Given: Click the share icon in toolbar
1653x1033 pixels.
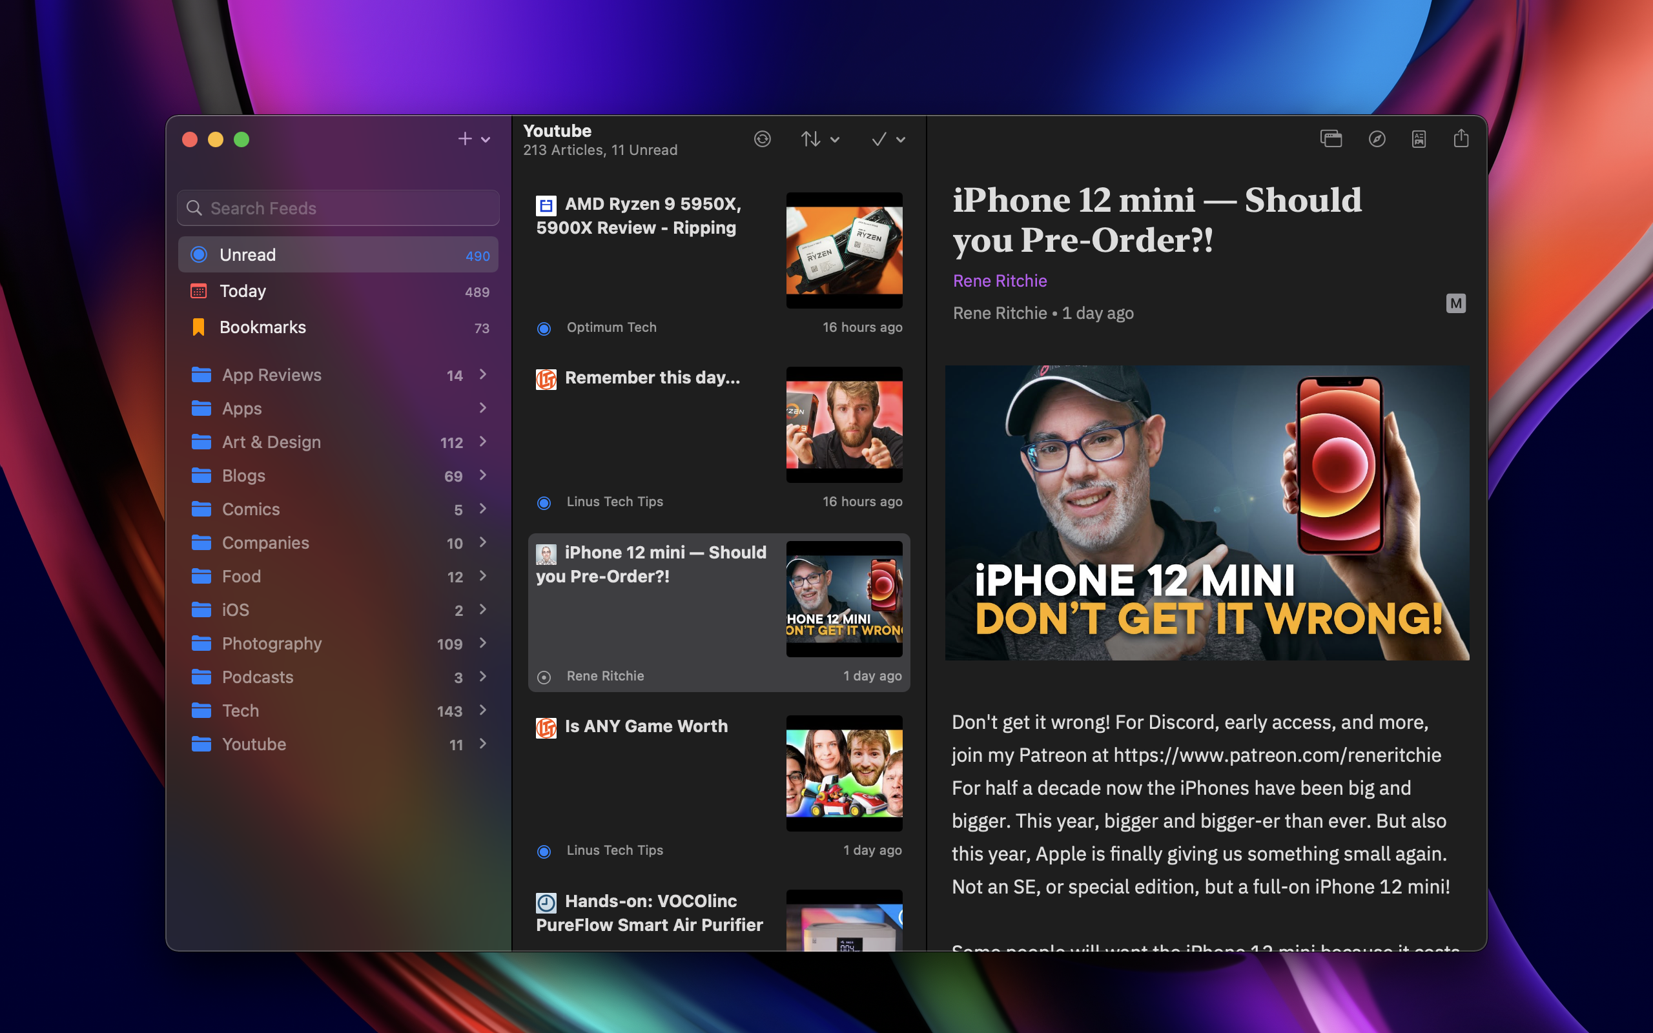Looking at the screenshot, I should tap(1461, 138).
